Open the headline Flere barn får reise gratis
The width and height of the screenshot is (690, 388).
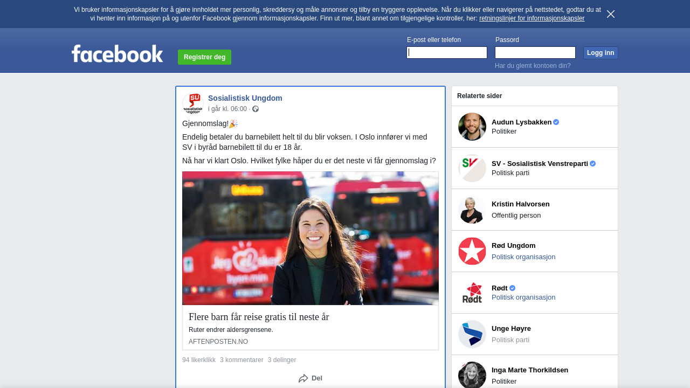point(259,317)
